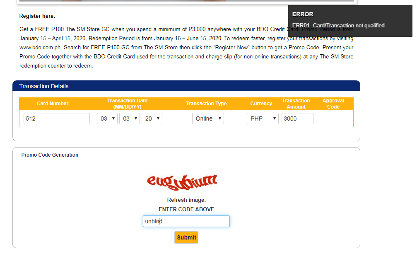Click the Refresh image link
The width and height of the screenshot is (417, 254).
(x=186, y=200)
